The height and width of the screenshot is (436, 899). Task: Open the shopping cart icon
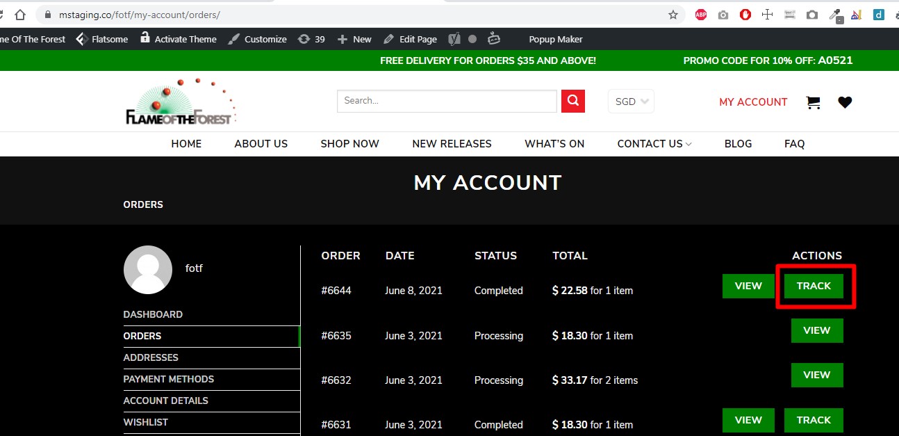813,102
